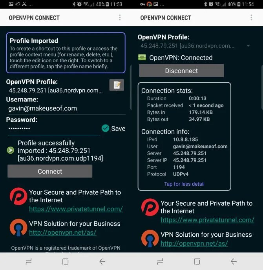
Task: Tap the 'Profile successfully imported' message text
Action: [x=60, y=150]
